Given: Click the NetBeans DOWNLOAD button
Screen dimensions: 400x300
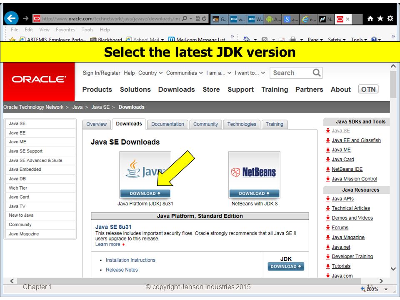Looking at the screenshot, I should 254,193.
